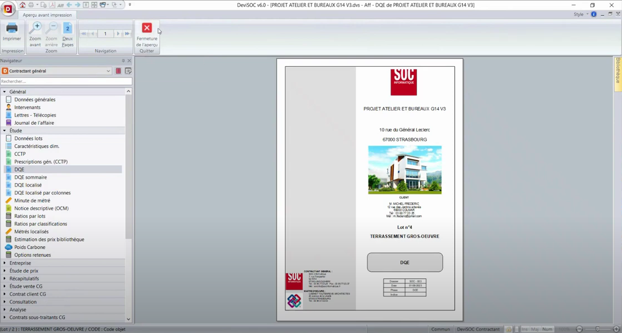Open the Aperçu avant impression tab
This screenshot has height=333, width=622.
(47, 15)
